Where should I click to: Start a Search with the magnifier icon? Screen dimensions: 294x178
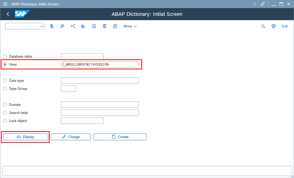point(263,26)
